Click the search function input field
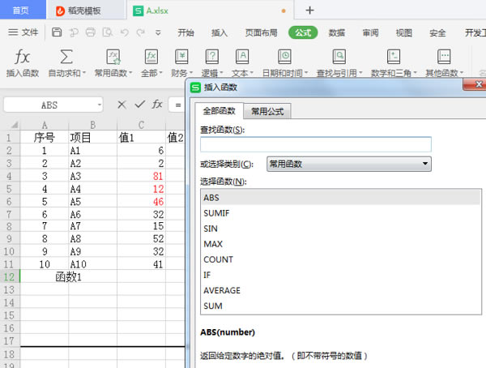The height and width of the screenshot is (368, 486). [x=315, y=144]
